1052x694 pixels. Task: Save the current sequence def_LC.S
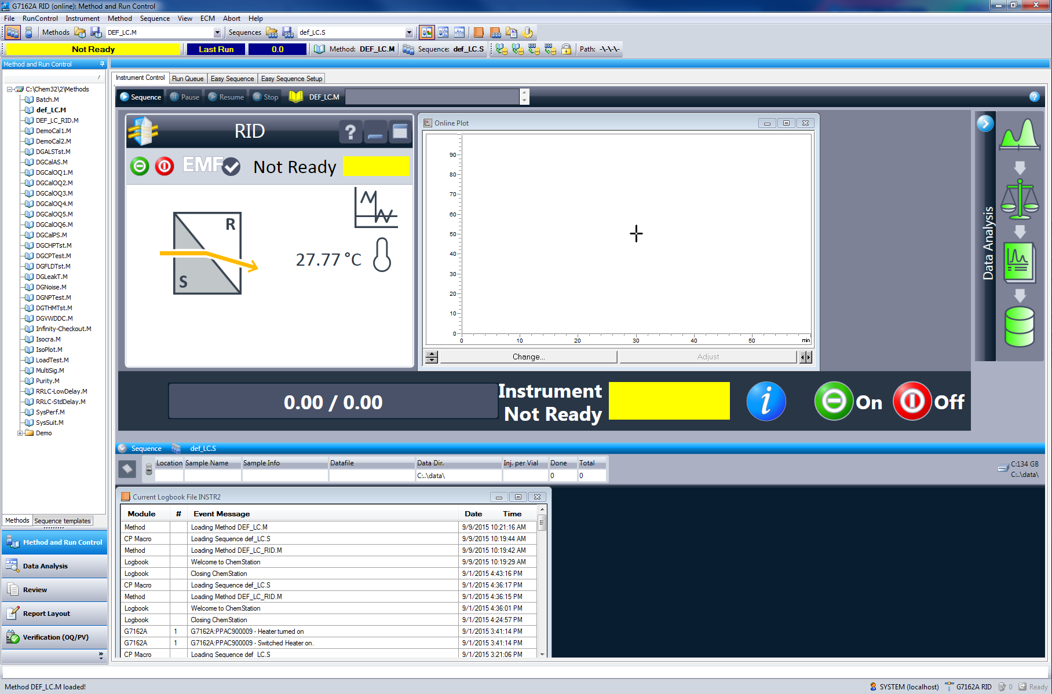288,32
